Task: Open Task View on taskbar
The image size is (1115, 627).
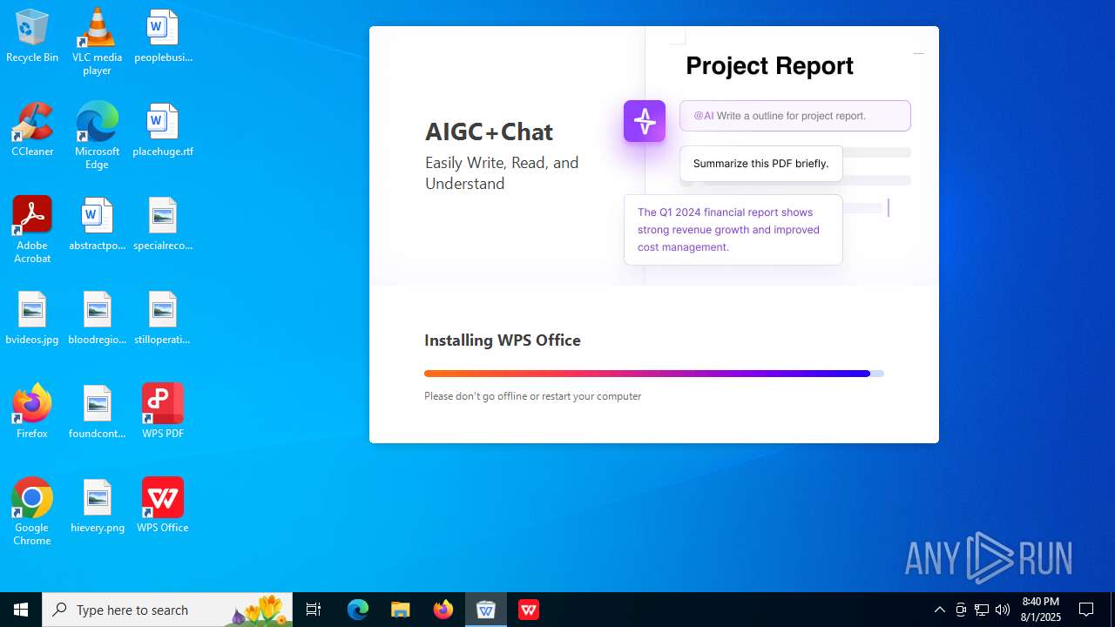Action: click(x=314, y=610)
